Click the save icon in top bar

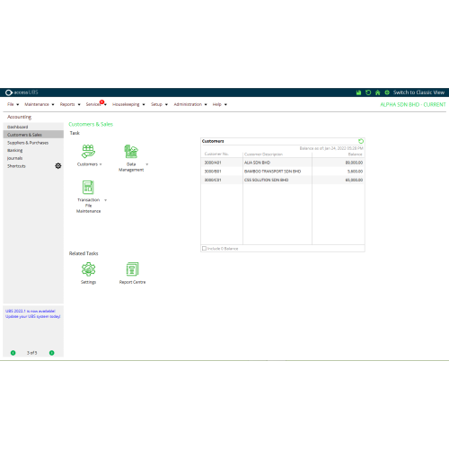click(x=358, y=92)
